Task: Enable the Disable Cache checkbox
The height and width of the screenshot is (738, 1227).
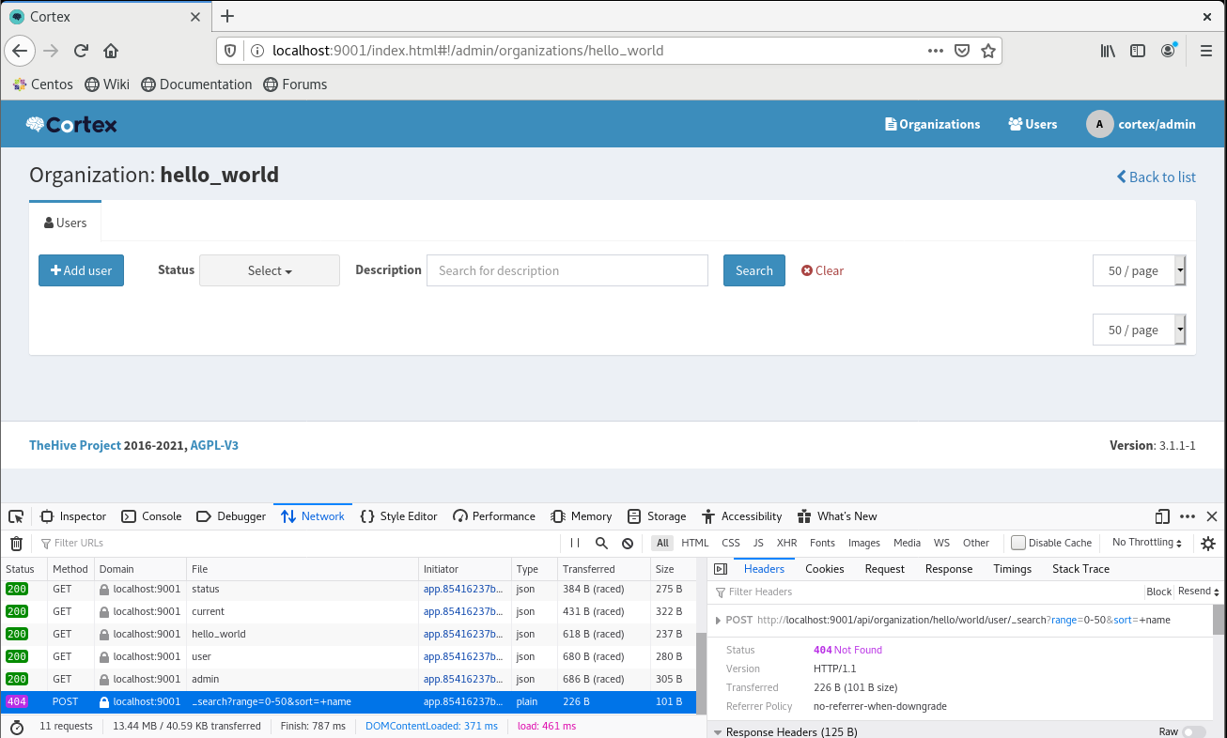Action: 1018,543
